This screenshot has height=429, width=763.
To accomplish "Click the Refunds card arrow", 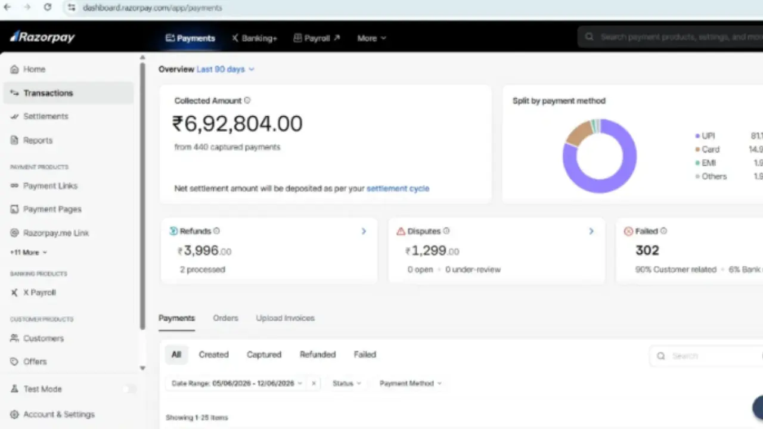I will [x=364, y=231].
